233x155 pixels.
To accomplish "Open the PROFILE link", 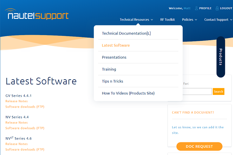I will pyautogui.click(x=205, y=8).
